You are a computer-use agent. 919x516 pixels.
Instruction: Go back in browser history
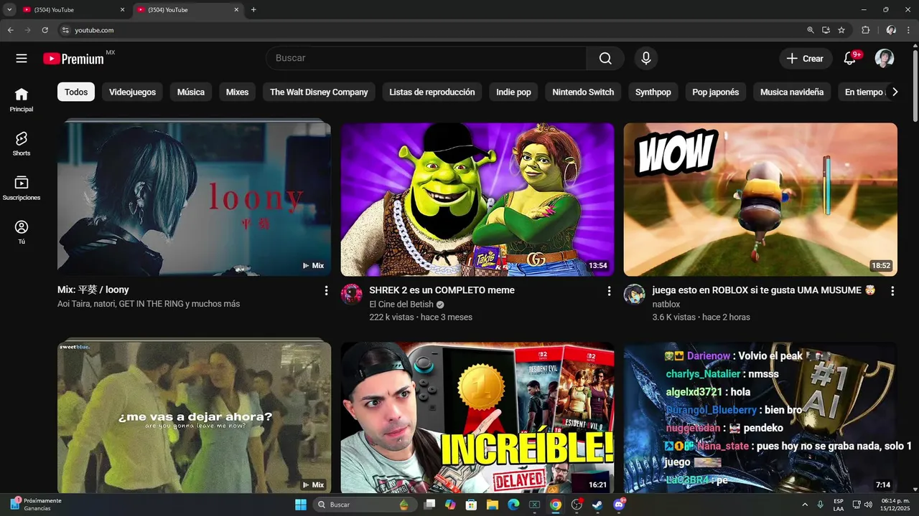point(10,30)
